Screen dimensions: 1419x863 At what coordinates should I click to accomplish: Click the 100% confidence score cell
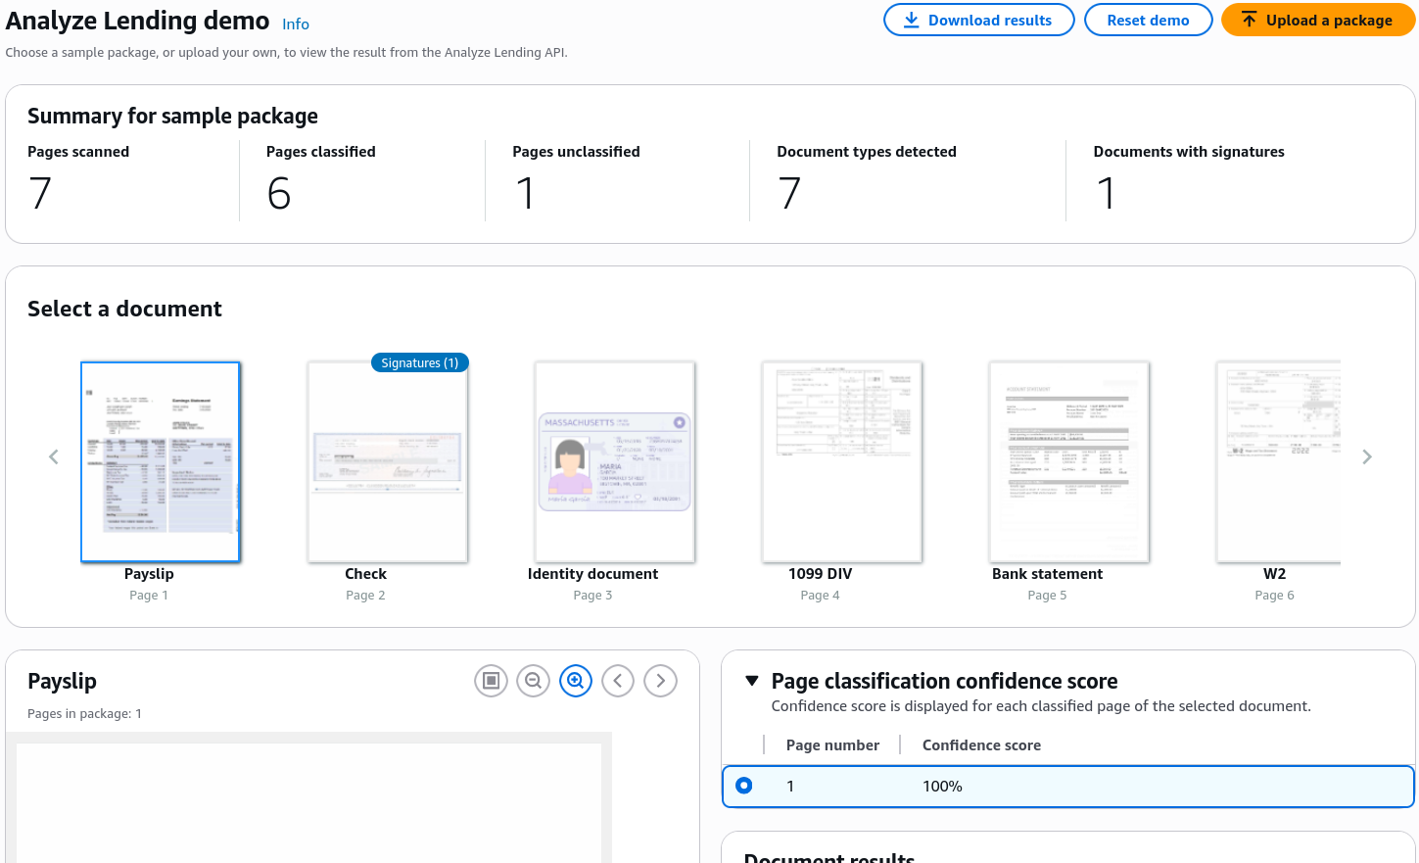(x=942, y=787)
